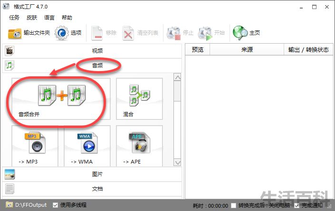This screenshot has width=335, height=211.
Task: Toggle the 完成通知 notification checkbox
Action: click(x=297, y=205)
